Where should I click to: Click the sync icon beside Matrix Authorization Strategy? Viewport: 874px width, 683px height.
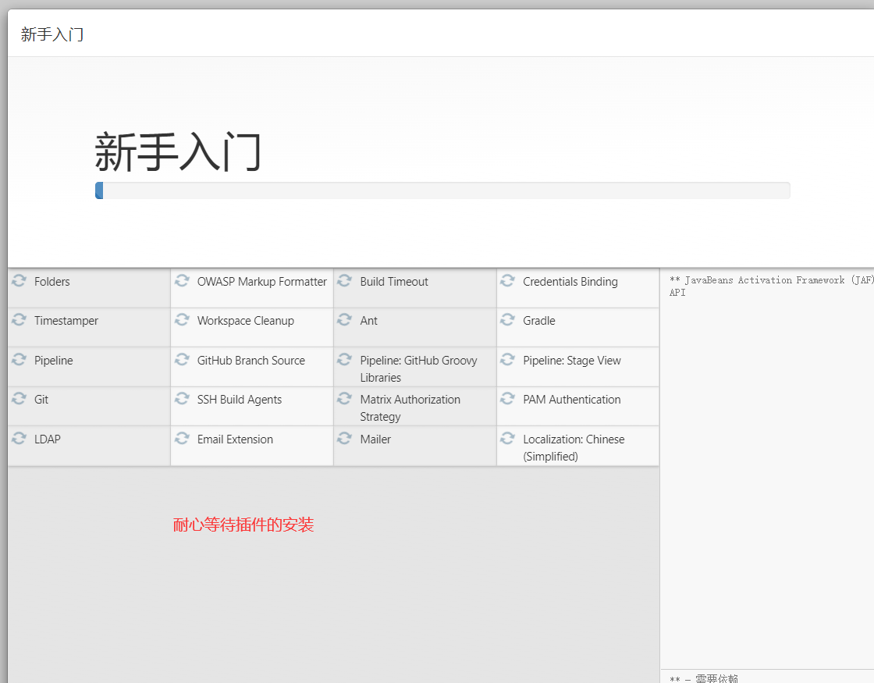pyautogui.click(x=344, y=398)
